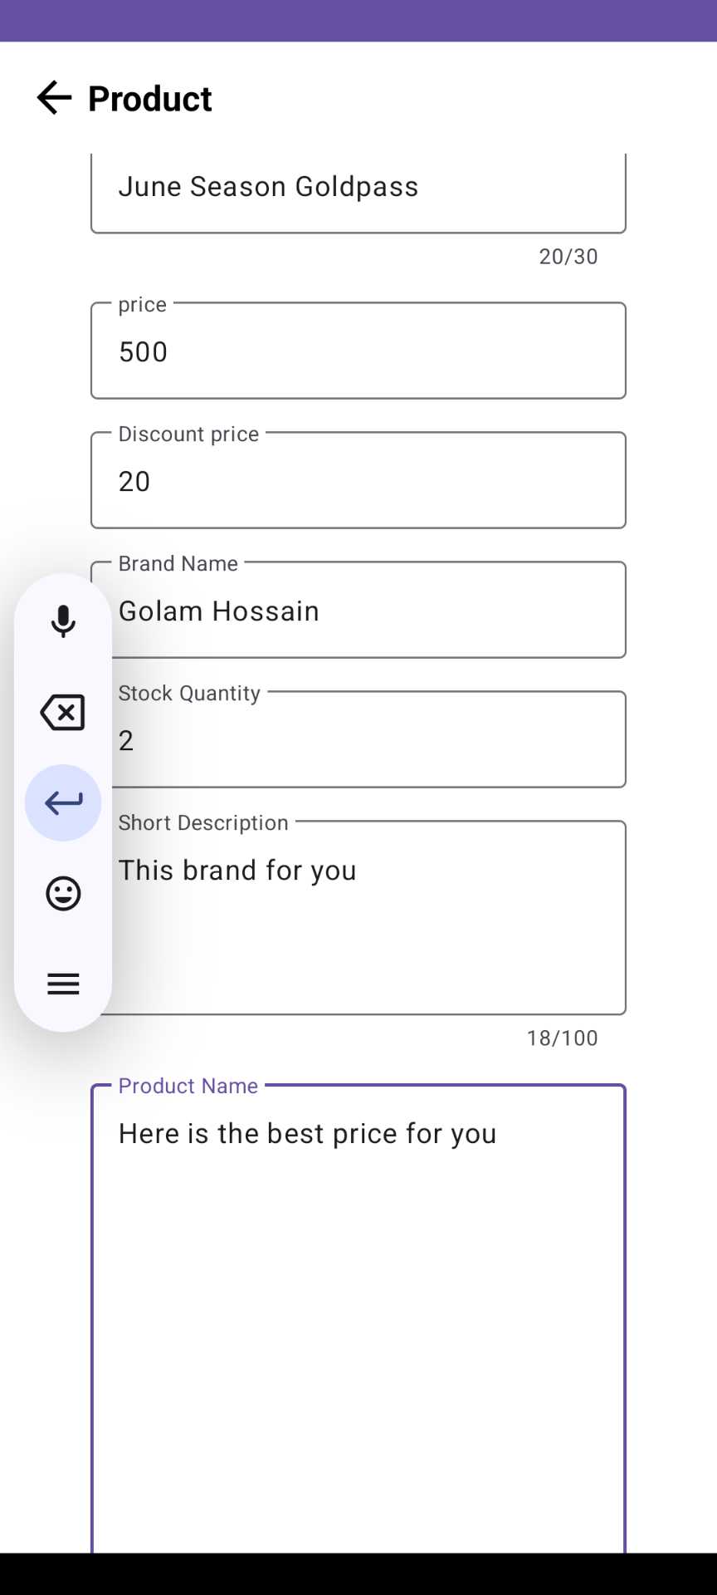
Task: Tap the 'Brand Name' field label
Action: point(178,564)
